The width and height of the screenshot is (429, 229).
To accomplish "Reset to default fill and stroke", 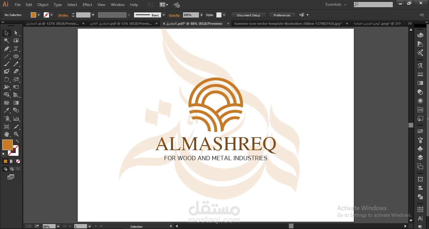I will click(4, 154).
